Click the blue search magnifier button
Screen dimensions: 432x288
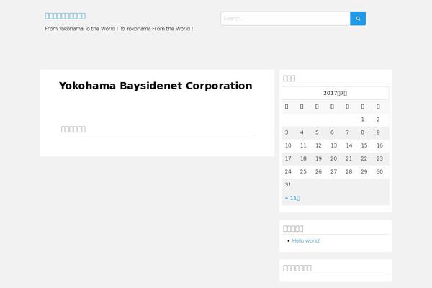pyautogui.click(x=358, y=19)
